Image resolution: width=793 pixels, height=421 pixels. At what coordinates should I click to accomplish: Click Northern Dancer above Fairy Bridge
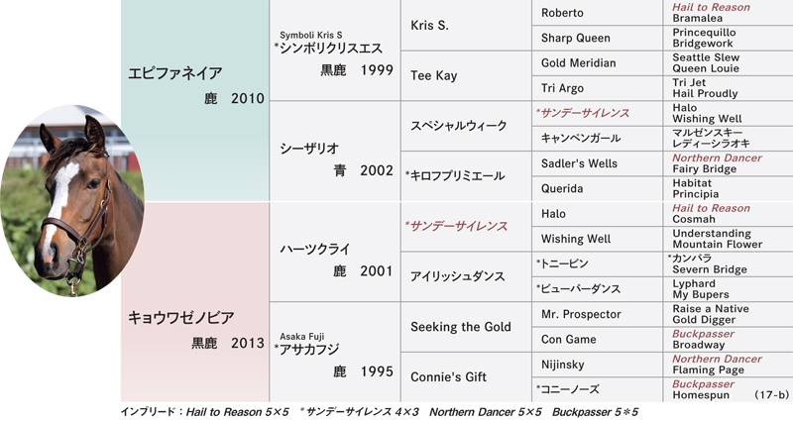point(717,158)
